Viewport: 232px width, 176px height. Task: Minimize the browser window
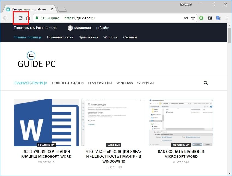coord(200,4)
